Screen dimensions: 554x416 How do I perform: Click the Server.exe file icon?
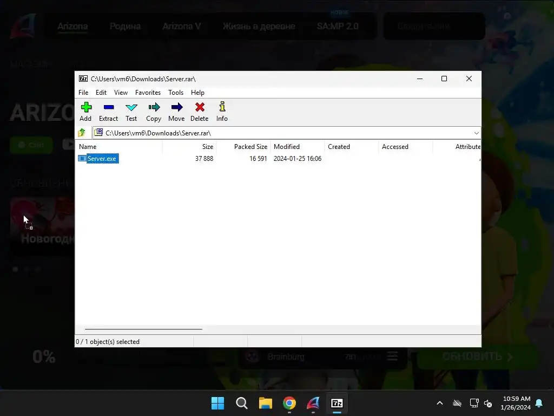click(82, 159)
